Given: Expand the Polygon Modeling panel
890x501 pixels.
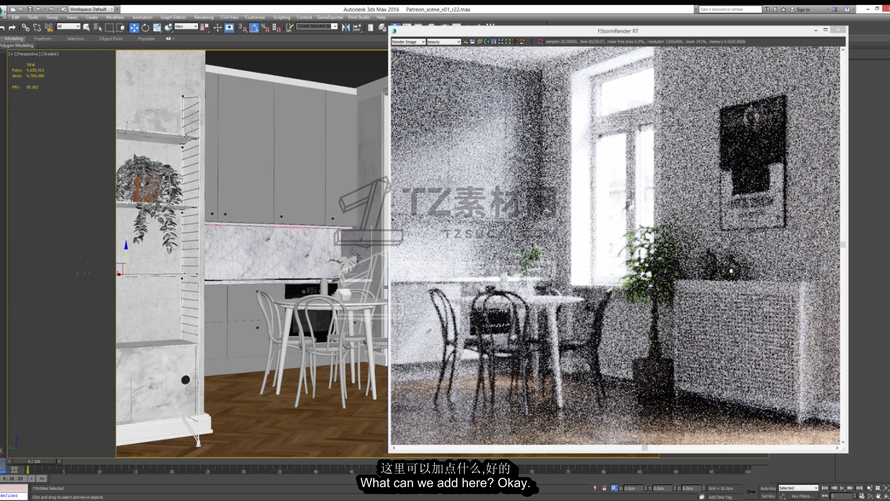Looking at the screenshot, I should point(17,45).
